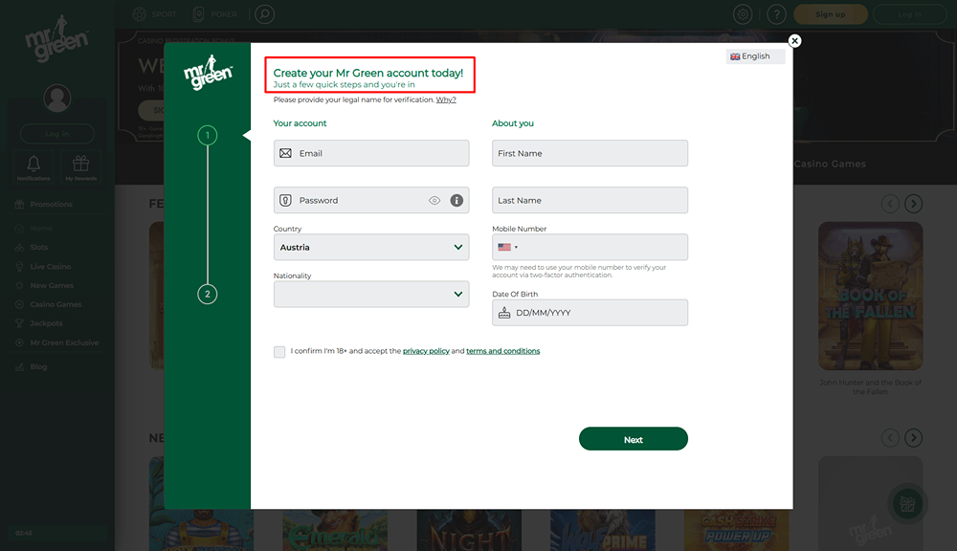Tick the 18+ confirmation checkbox

[x=279, y=351]
